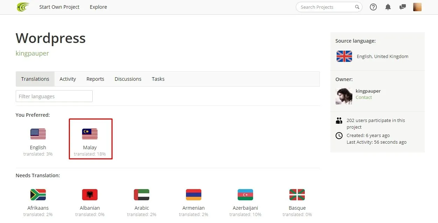
Task: Select the Afrikaans flag
Action: (x=38, y=195)
